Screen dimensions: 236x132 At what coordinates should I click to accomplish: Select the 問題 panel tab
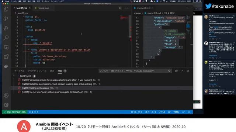(x=60, y=71)
